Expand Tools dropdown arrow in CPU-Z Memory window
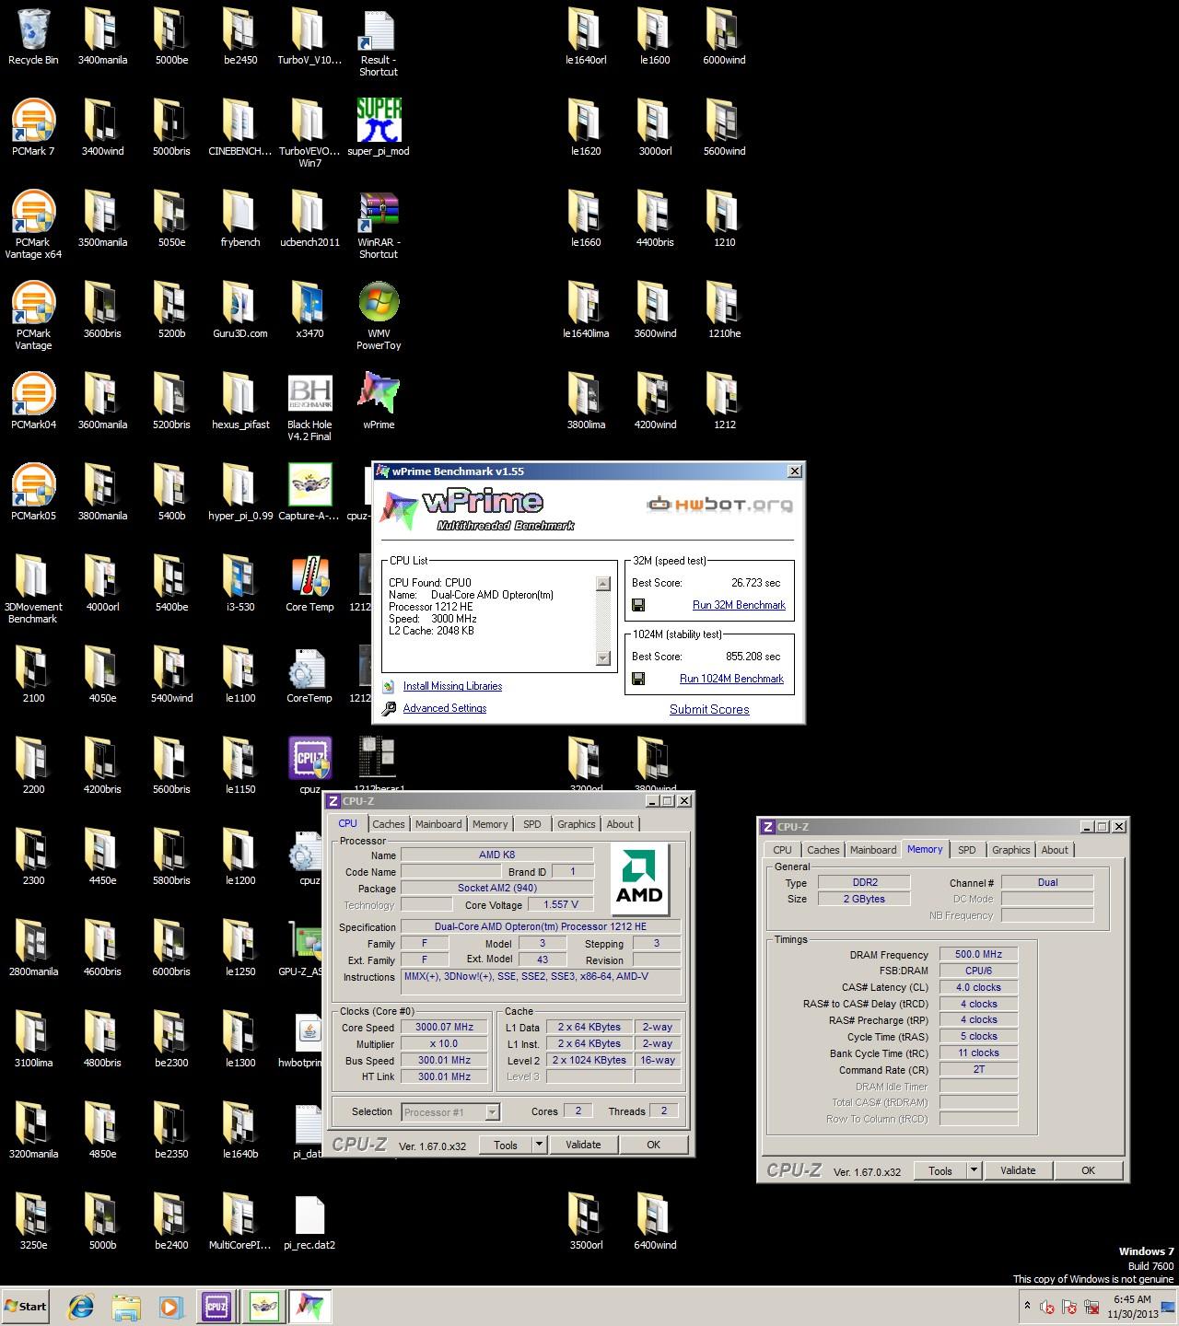Image resolution: width=1179 pixels, height=1326 pixels. point(975,1170)
